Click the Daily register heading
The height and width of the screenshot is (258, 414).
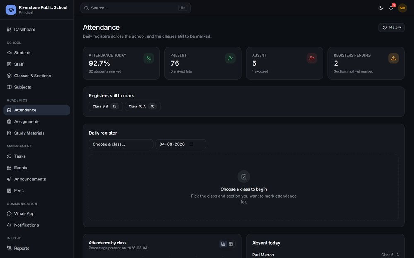click(x=103, y=133)
